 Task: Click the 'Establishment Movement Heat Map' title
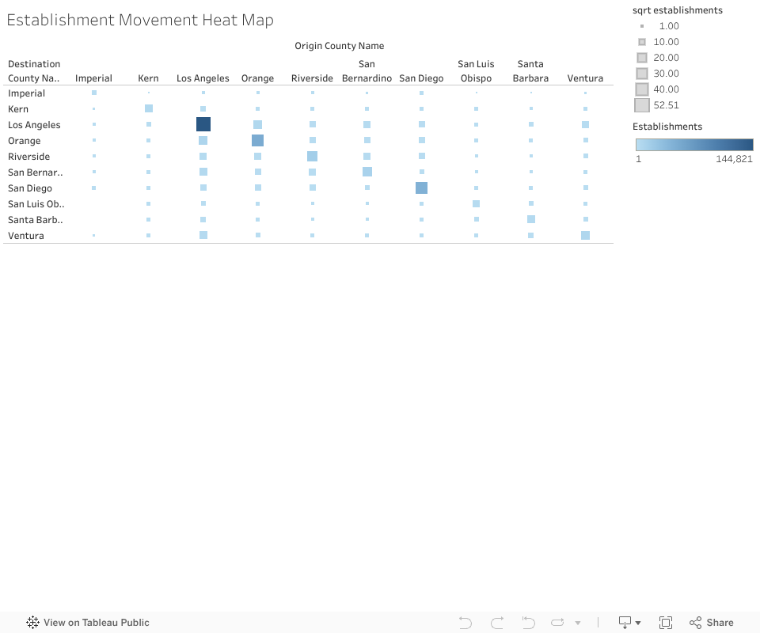point(140,20)
